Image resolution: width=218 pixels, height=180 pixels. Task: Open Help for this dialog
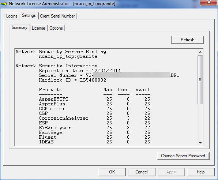point(201,172)
